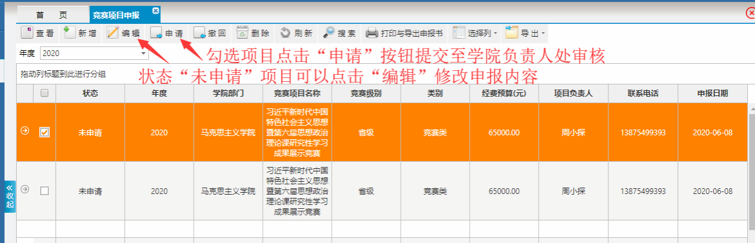Refresh the list with 刷新
The width and height of the screenshot is (755, 243).
point(297,34)
